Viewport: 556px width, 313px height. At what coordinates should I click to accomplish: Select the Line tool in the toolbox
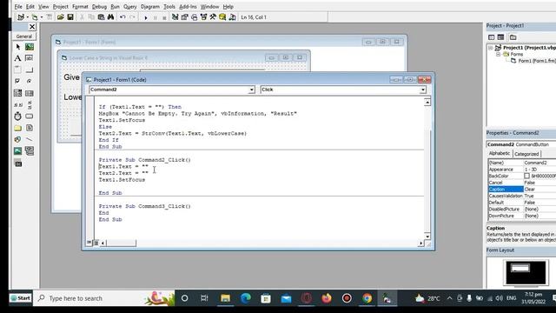pos(30,139)
